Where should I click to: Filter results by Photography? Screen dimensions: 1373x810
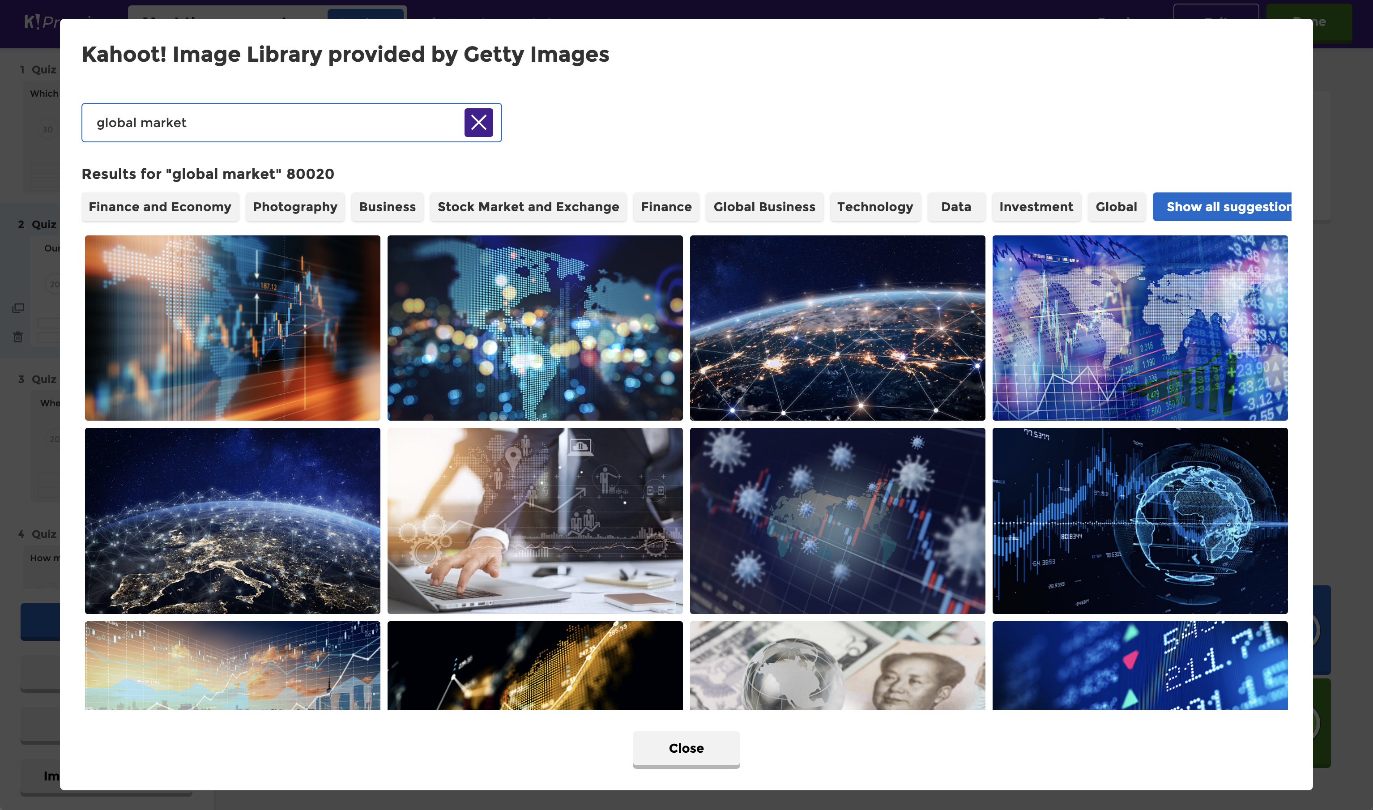pyautogui.click(x=295, y=207)
